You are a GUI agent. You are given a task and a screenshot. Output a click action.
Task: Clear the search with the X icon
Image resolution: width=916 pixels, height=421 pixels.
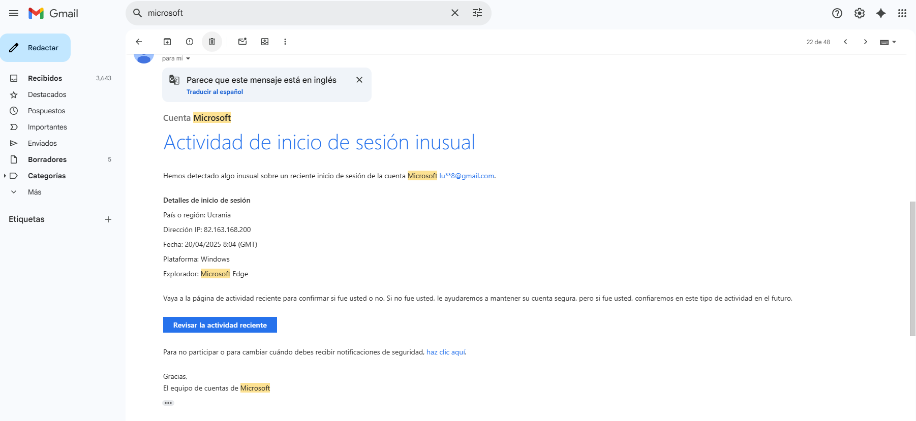click(x=455, y=13)
